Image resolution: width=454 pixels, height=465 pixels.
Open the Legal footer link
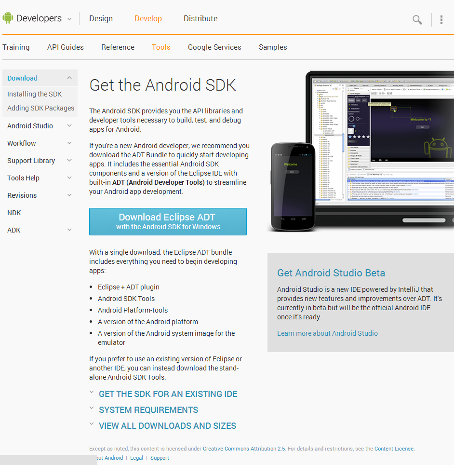click(x=136, y=458)
